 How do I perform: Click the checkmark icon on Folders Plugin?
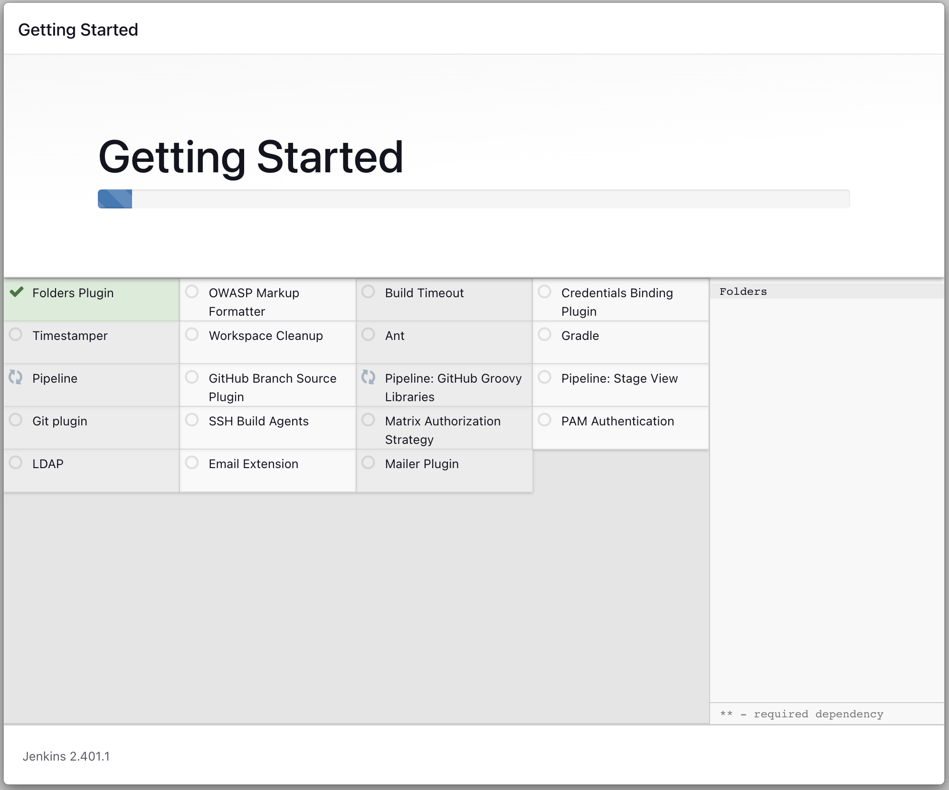(x=16, y=293)
